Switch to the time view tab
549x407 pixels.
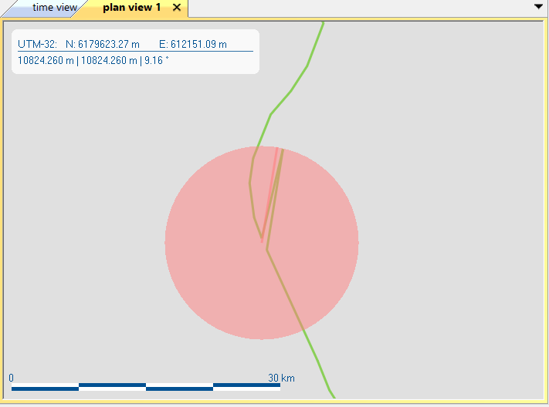point(53,8)
